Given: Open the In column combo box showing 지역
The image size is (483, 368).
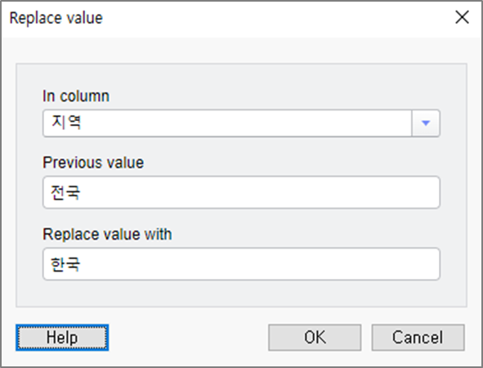Looking at the screenshot, I should 241,123.
